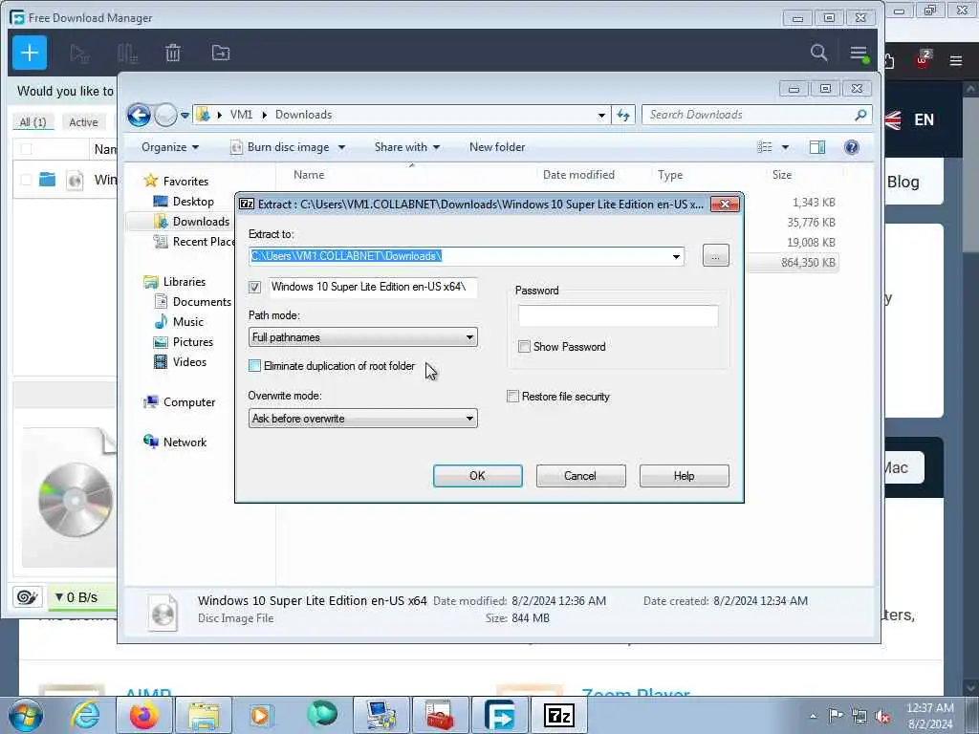Open recent pages dropdown next to Forward
The width and height of the screenshot is (979, 734).
tap(185, 115)
